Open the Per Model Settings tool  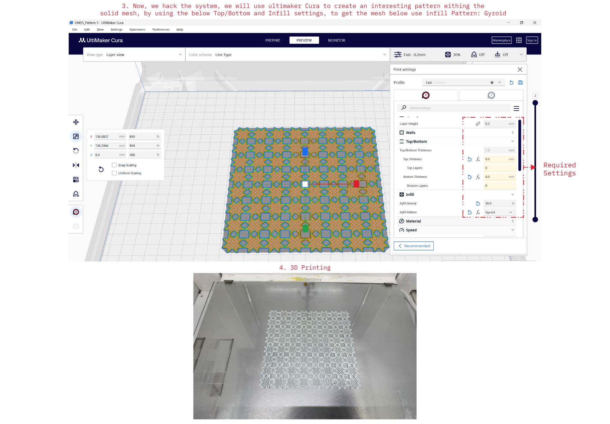click(76, 180)
